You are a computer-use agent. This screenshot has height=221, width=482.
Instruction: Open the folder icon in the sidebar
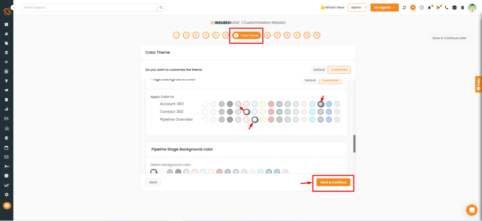click(7, 119)
